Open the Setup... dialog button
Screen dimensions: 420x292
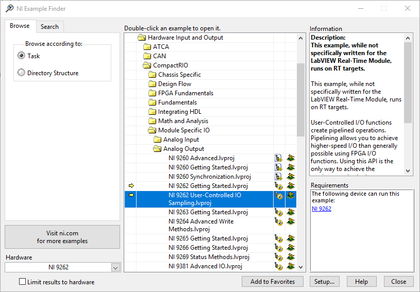point(324,282)
